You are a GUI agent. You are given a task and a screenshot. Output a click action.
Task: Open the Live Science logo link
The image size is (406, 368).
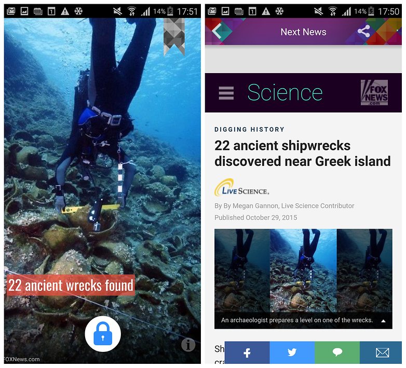[241, 188]
